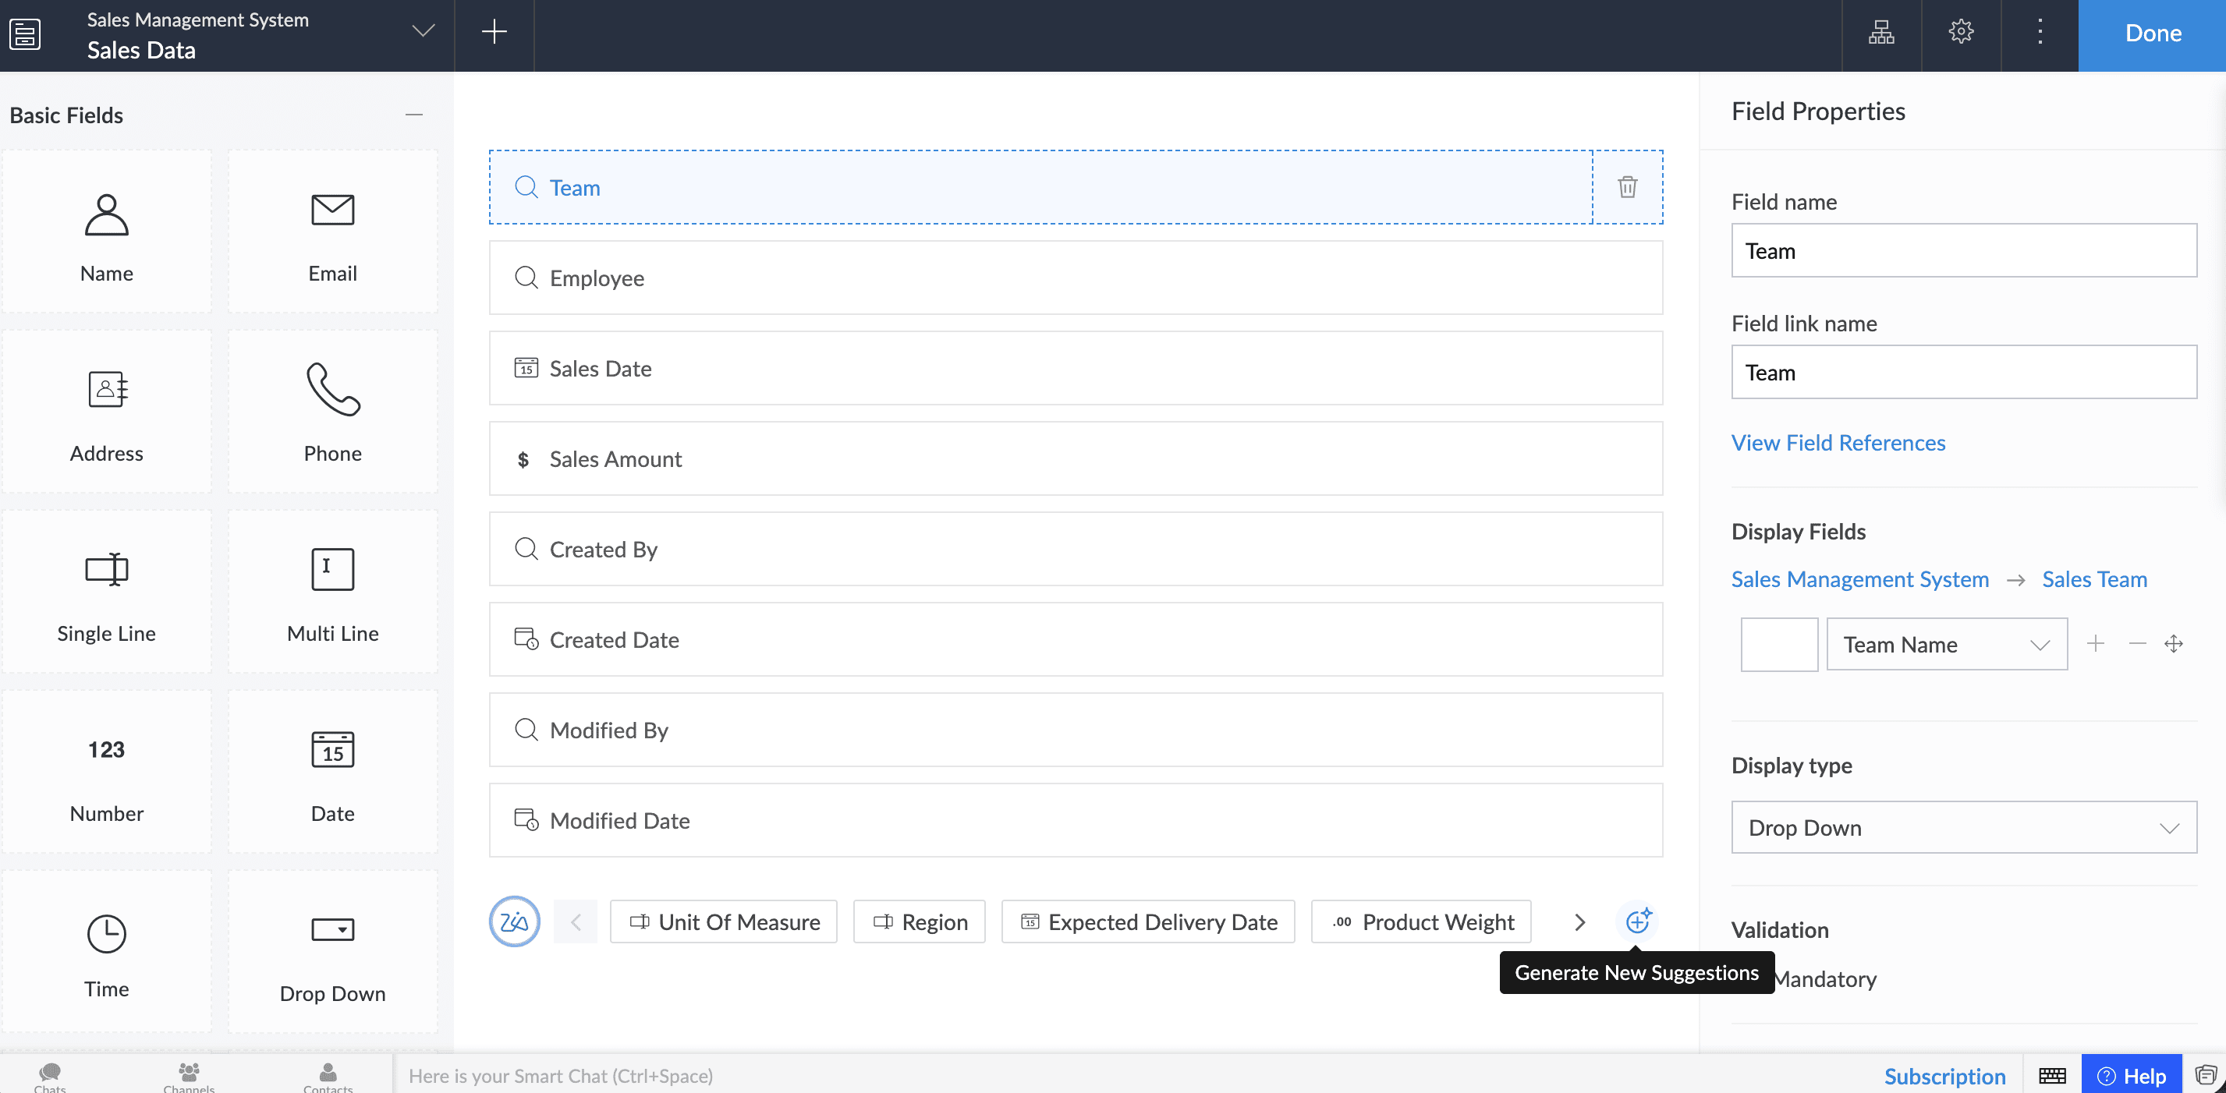Open the three-dot more options menu
The image size is (2226, 1093).
point(2040,33)
